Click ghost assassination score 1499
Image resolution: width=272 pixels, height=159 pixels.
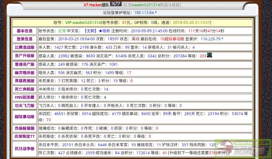tap(109, 73)
